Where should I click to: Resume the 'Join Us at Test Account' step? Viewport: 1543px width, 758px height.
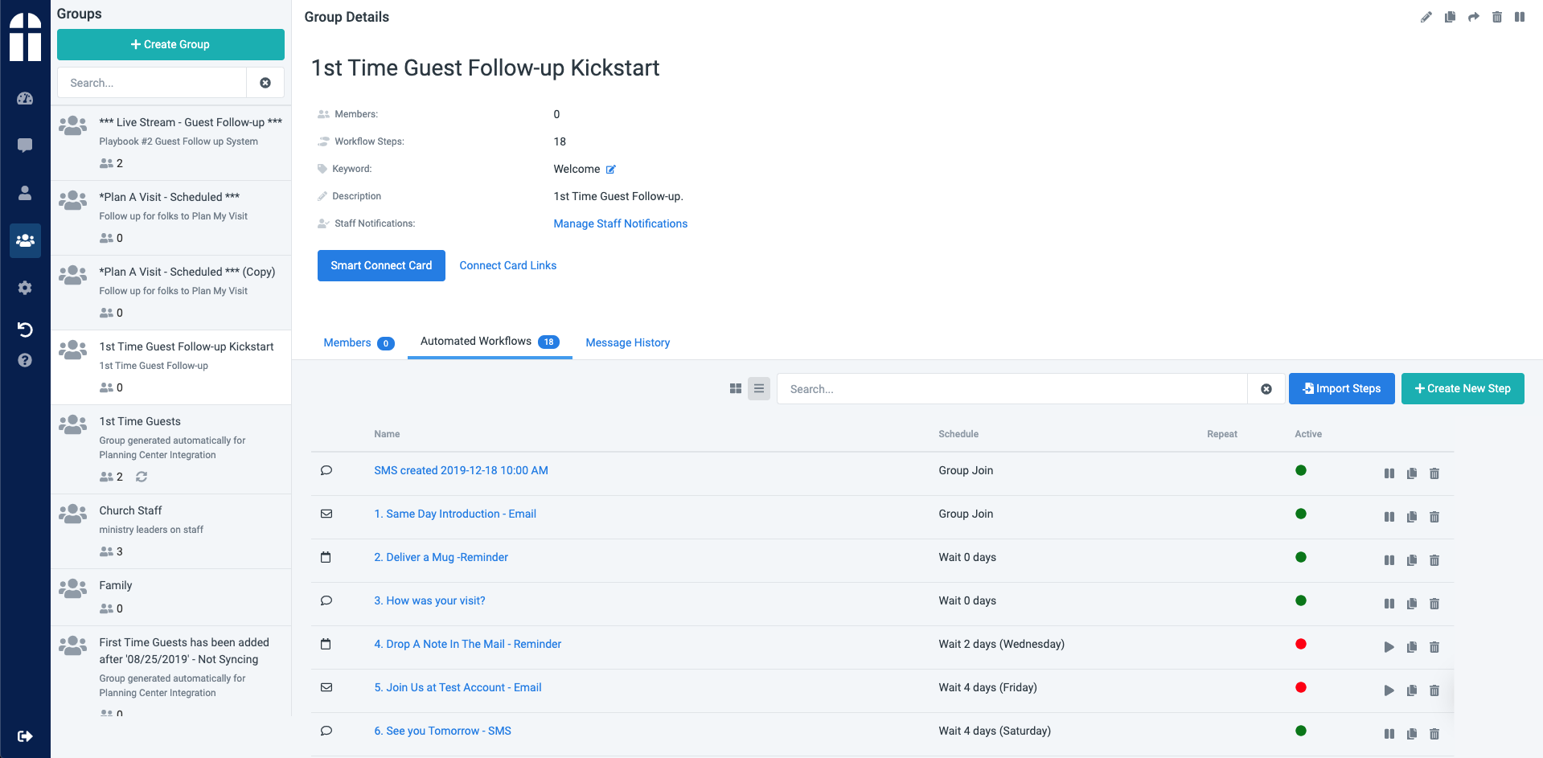[x=1389, y=690]
